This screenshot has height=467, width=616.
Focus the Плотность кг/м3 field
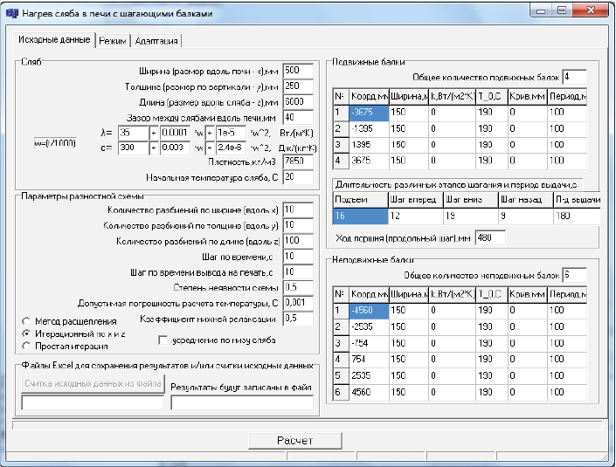pyautogui.click(x=297, y=161)
